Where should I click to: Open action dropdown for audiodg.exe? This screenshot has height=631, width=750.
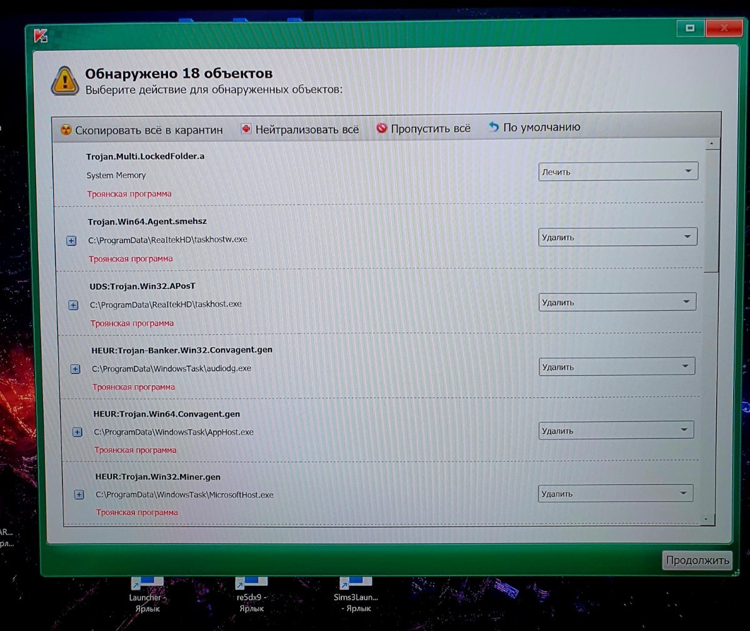pos(616,366)
